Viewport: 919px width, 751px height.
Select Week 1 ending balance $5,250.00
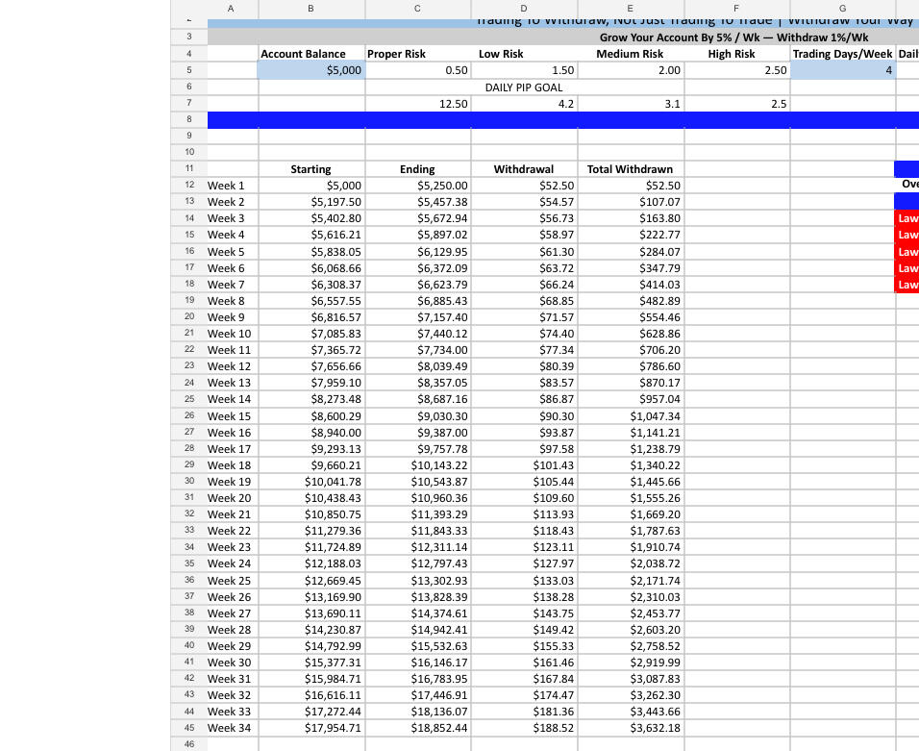[418, 186]
